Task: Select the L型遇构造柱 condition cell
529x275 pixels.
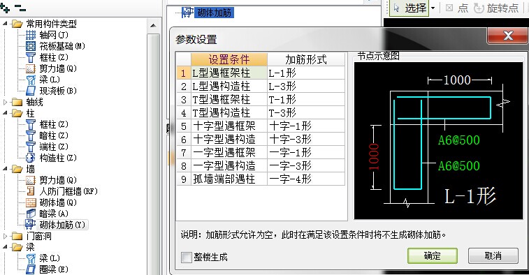Action: tap(229, 87)
